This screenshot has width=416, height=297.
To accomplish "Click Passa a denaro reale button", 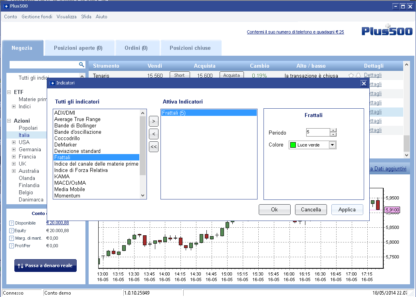I will pyautogui.click(x=46, y=266).
